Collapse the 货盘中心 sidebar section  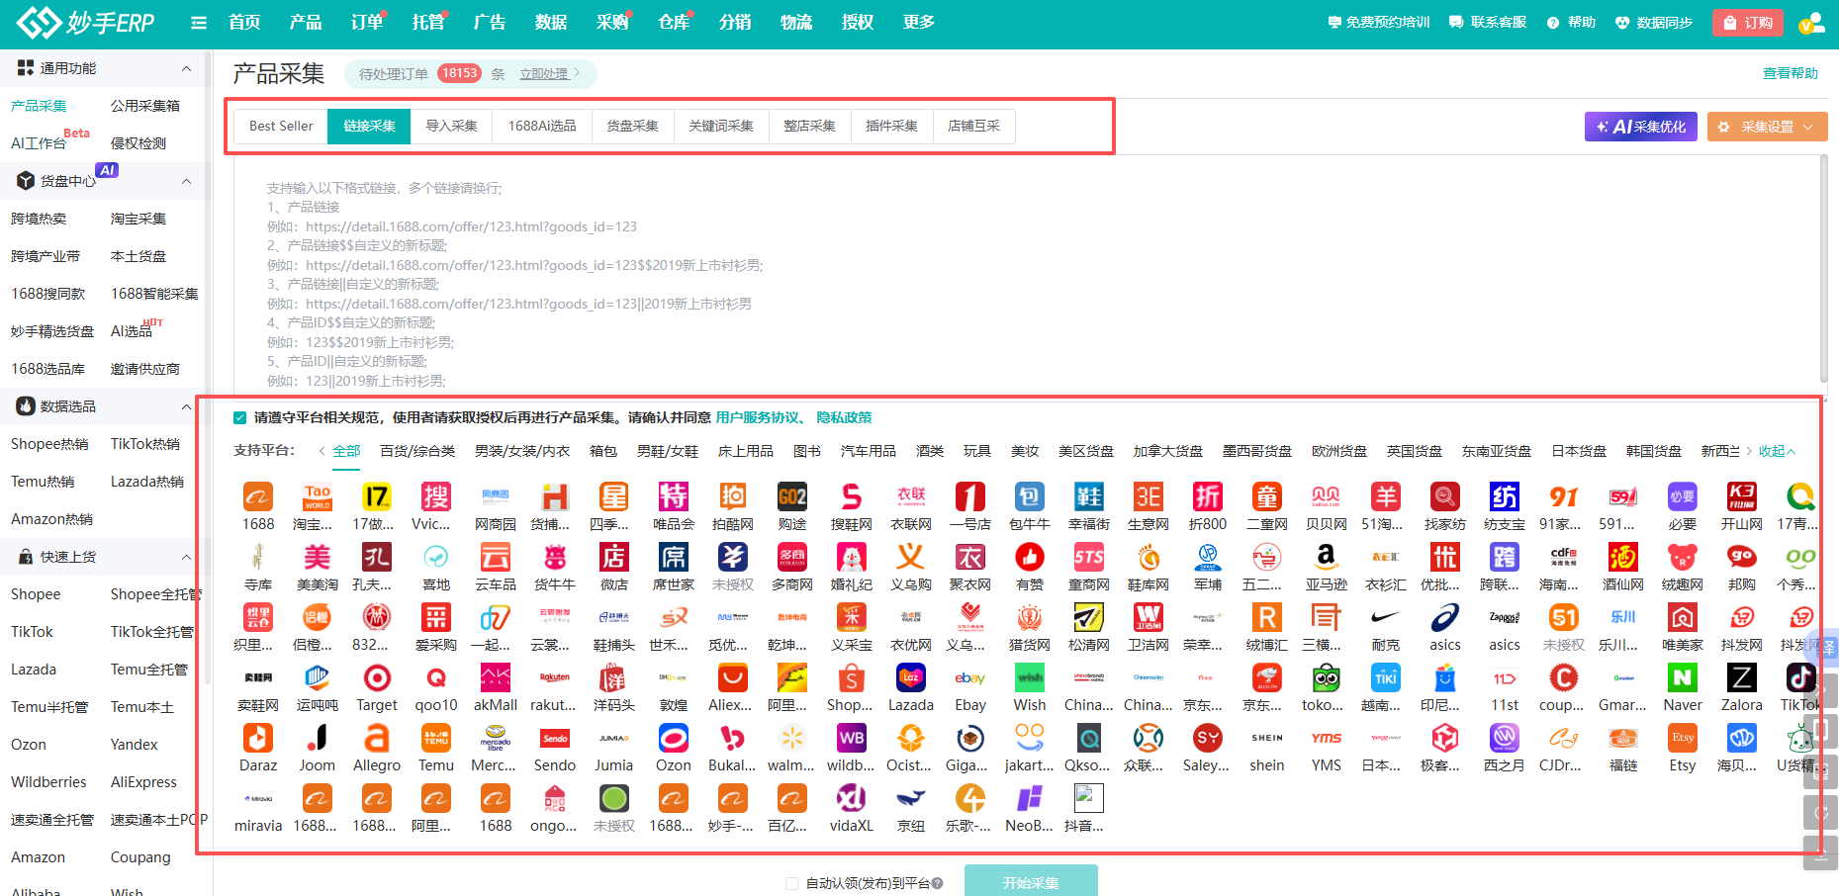point(186,181)
